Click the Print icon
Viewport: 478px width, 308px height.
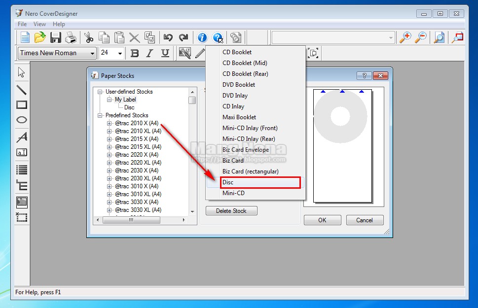coord(71,37)
